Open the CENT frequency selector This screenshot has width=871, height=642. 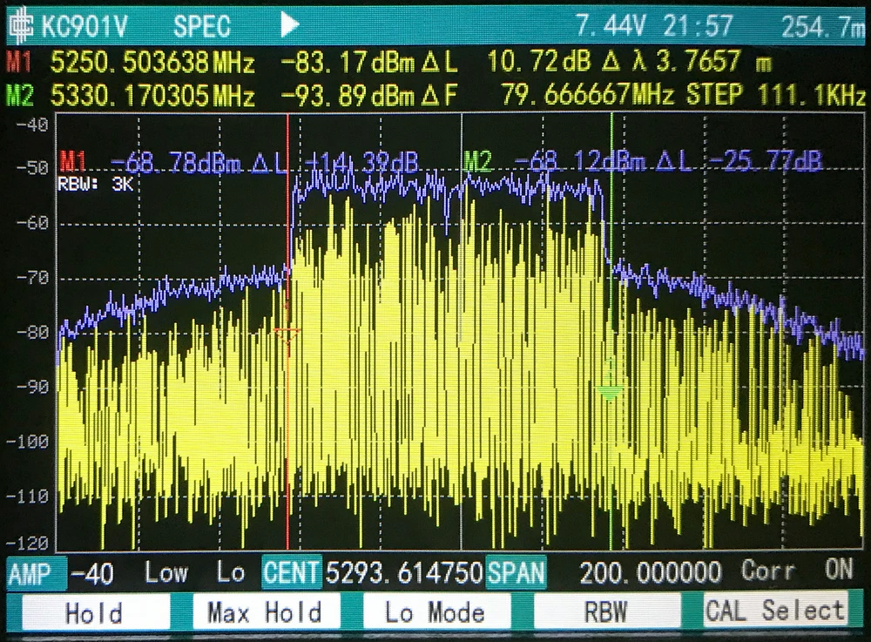292,572
